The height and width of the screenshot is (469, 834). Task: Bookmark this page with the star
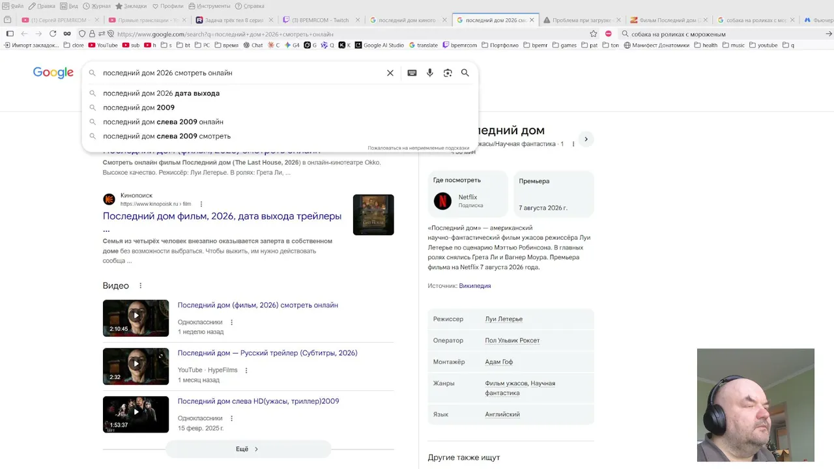pyautogui.click(x=593, y=34)
